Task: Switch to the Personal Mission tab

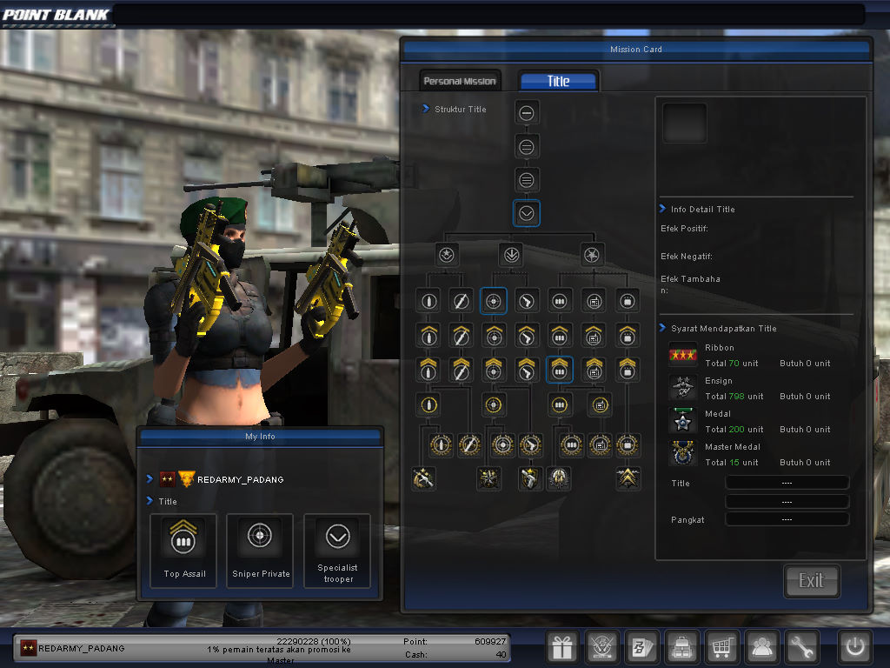Action: (x=460, y=79)
